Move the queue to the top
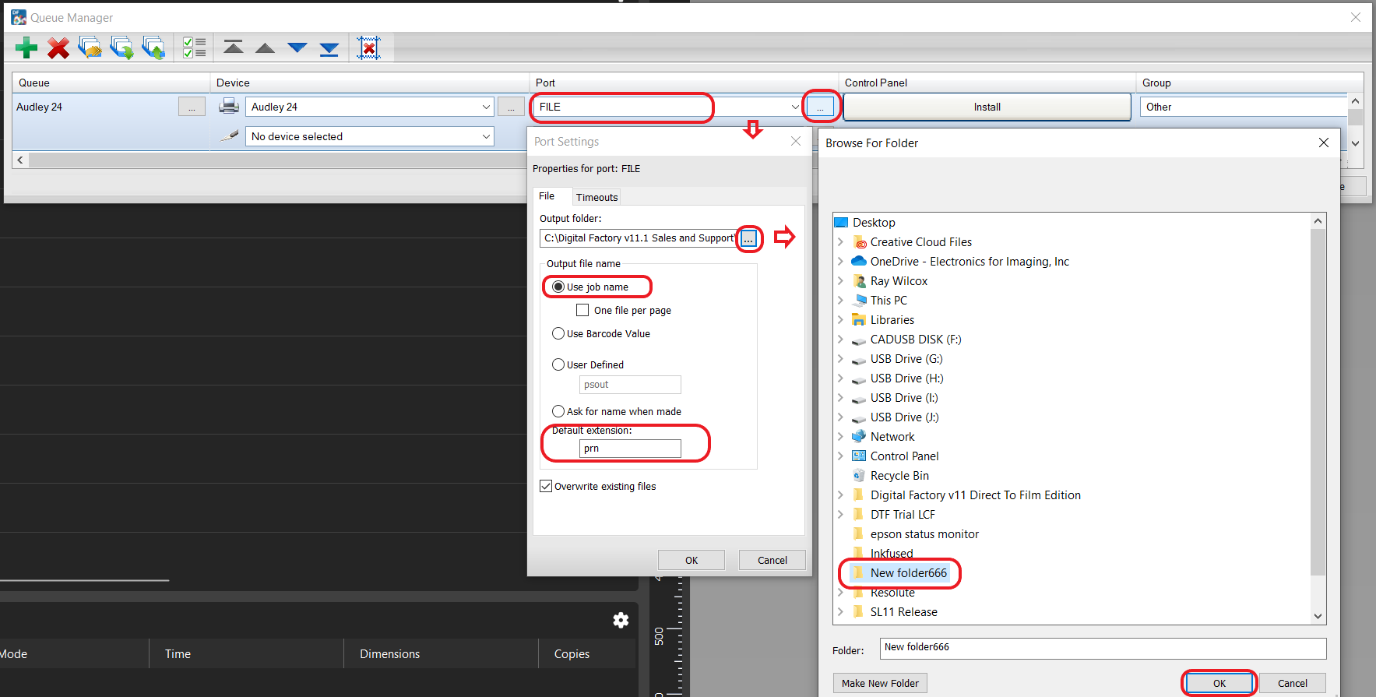Viewport: 1376px width, 697px height. pos(233,48)
